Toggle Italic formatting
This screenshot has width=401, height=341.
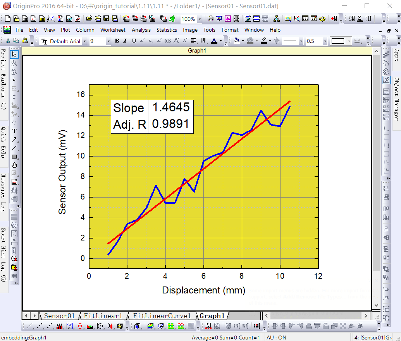pyautogui.click(x=125, y=41)
